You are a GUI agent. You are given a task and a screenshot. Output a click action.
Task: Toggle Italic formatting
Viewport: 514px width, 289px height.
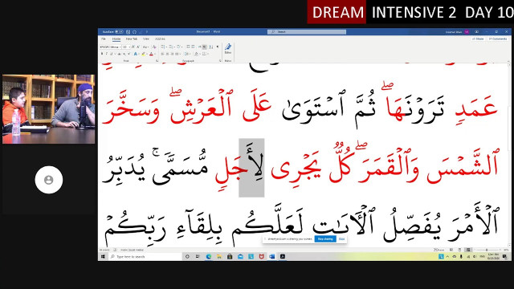tap(107, 54)
